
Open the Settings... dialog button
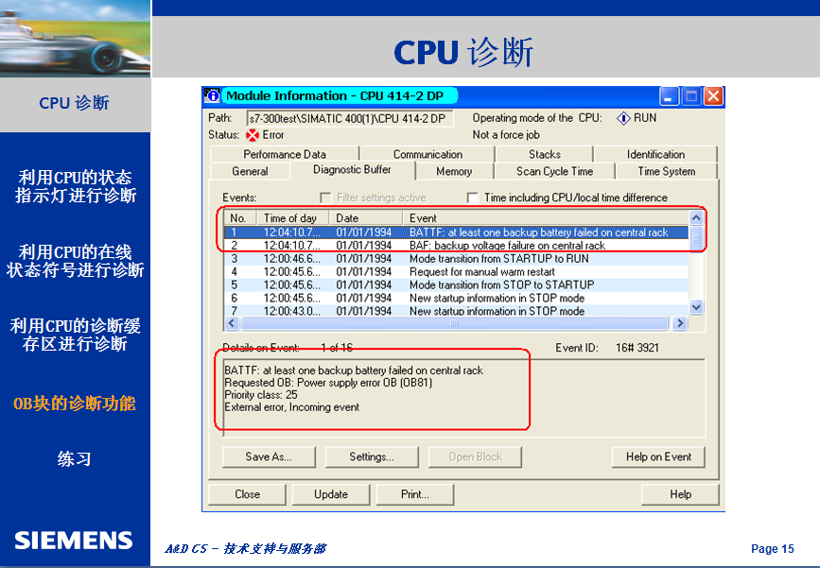point(372,456)
